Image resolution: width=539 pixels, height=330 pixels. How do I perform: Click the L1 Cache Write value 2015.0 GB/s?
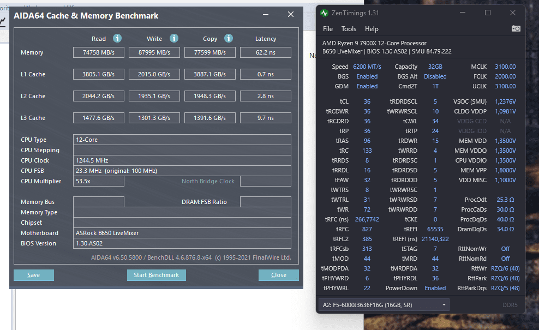pyautogui.click(x=154, y=74)
